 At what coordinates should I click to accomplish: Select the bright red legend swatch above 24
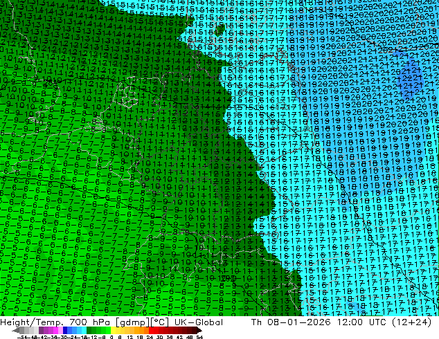click(151, 330)
